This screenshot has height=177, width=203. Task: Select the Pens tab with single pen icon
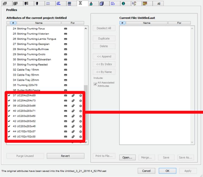(x=37, y=4)
